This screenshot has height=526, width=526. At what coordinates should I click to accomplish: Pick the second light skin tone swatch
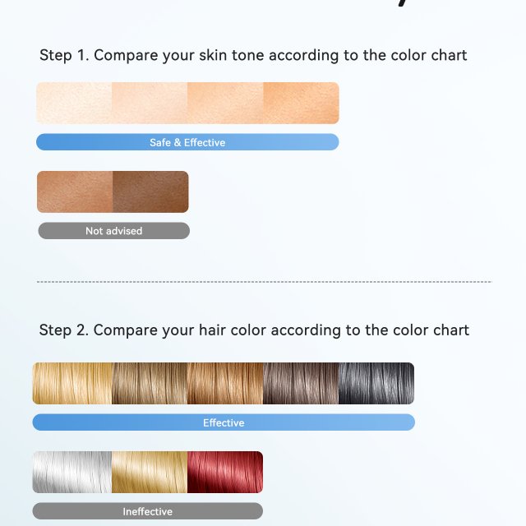150,103
